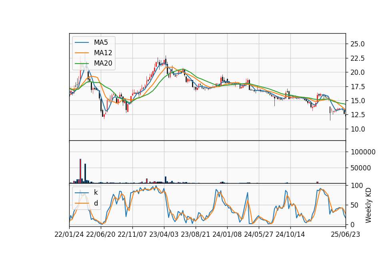Viewport: 384px width, 276px height.
Task: Click the 25.0 price axis label
Action: coord(358,44)
